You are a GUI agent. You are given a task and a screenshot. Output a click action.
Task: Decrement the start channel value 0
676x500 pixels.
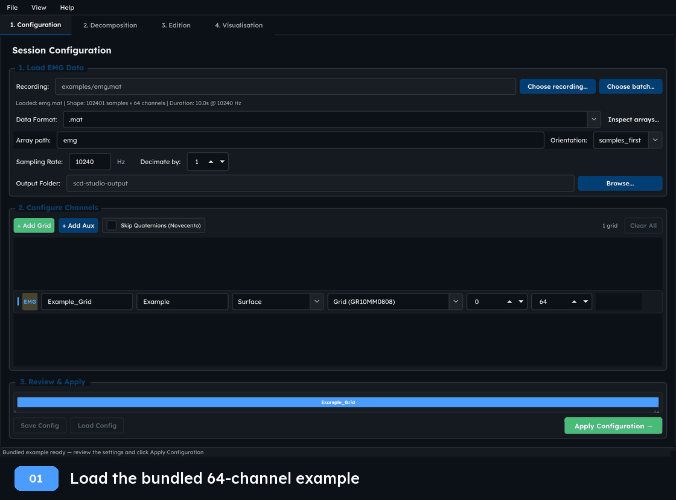pos(521,301)
